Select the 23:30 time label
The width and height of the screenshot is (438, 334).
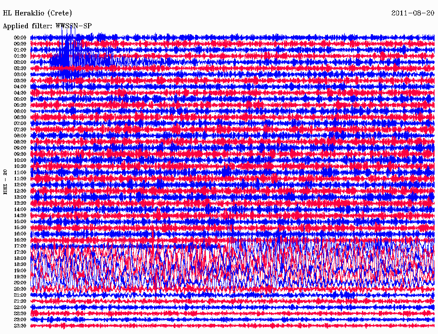(x=20, y=325)
